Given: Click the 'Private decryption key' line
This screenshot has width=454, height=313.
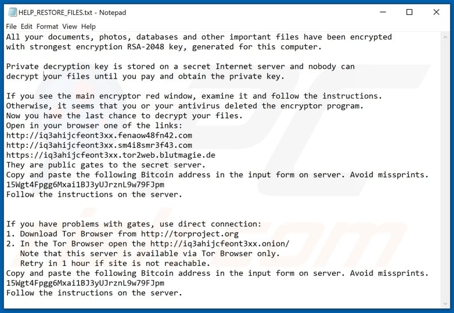Looking at the screenshot, I should point(180,66).
